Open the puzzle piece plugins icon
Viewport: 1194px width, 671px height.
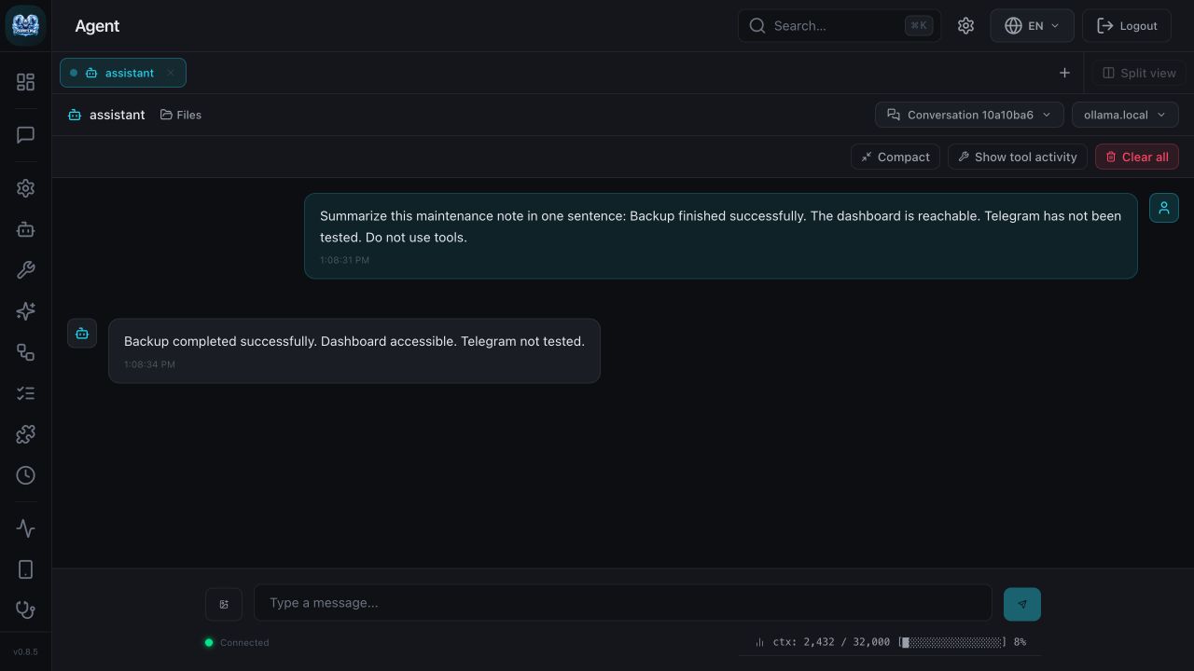pyautogui.click(x=25, y=434)
